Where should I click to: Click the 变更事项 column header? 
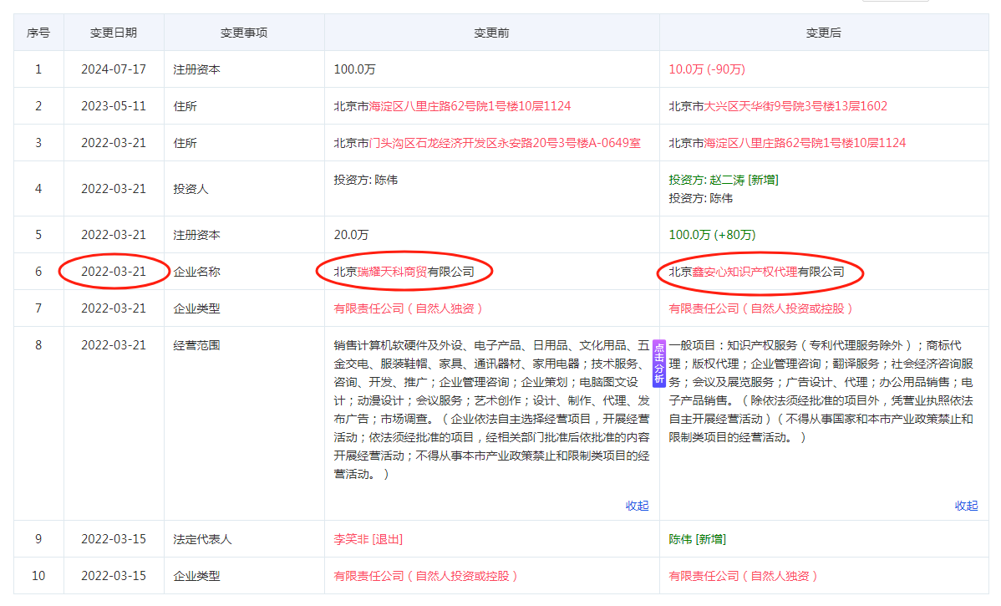[x=244, y=33]
